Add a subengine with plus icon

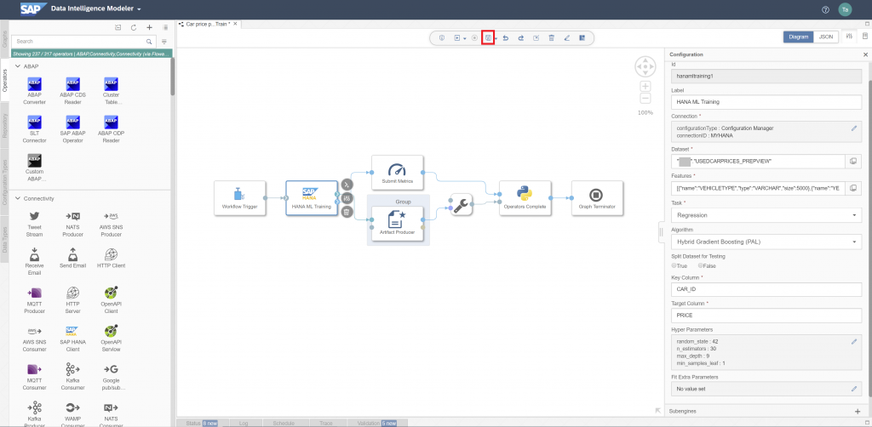[x=857, y=411]
